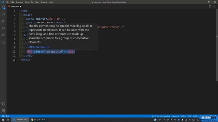Open the Source Control view

tap(3, 21)
